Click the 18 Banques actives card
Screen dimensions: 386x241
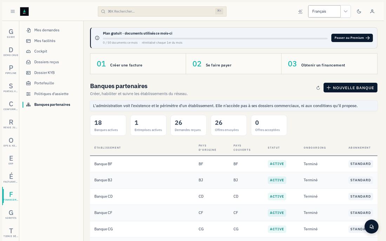[x=108, y=125]
